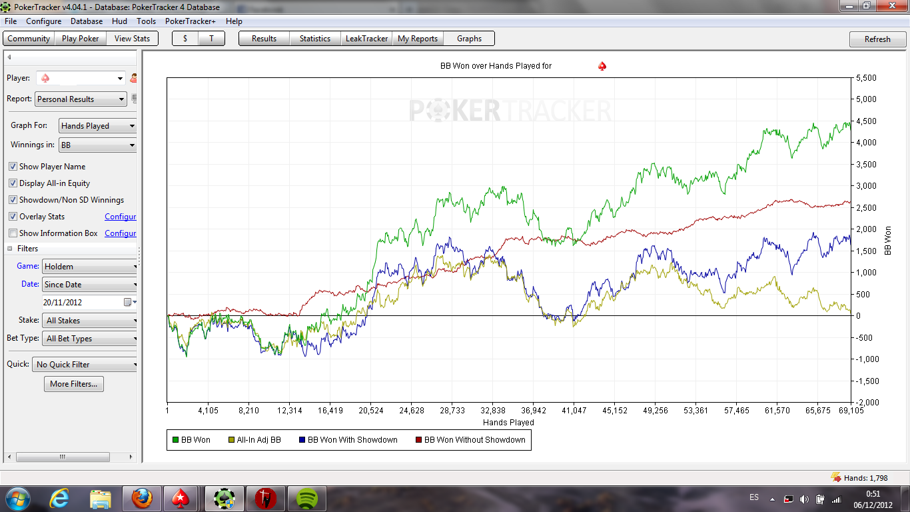Click the network signal bars tray icon
The image size is (910, 512).
click(837, 499)
